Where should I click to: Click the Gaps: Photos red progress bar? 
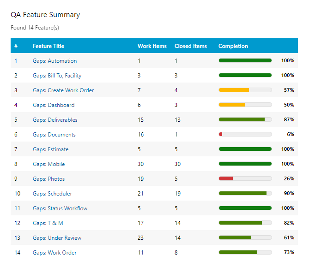pos(245,178)
